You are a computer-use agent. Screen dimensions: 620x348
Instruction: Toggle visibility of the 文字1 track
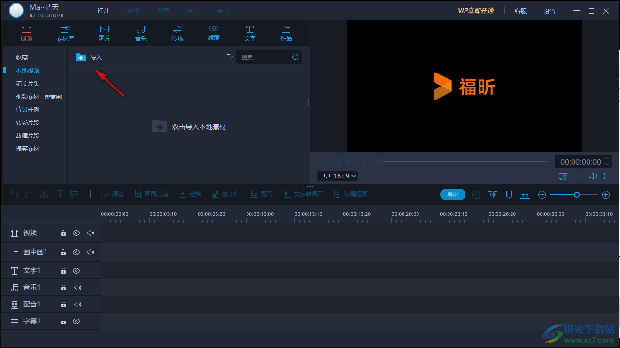tap(76, 271)
